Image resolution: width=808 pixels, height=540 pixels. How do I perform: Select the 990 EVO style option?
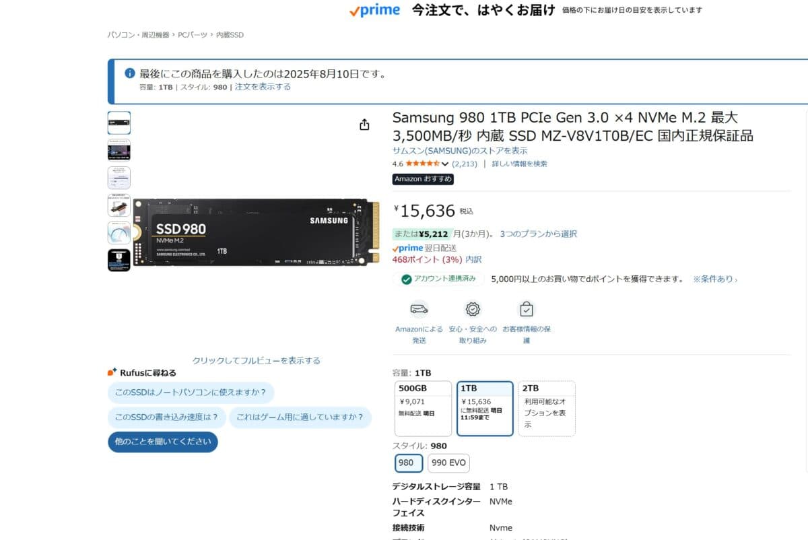pos(448,463)
